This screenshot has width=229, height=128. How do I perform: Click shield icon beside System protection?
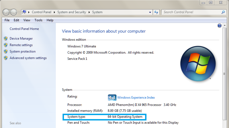point(6,51)
